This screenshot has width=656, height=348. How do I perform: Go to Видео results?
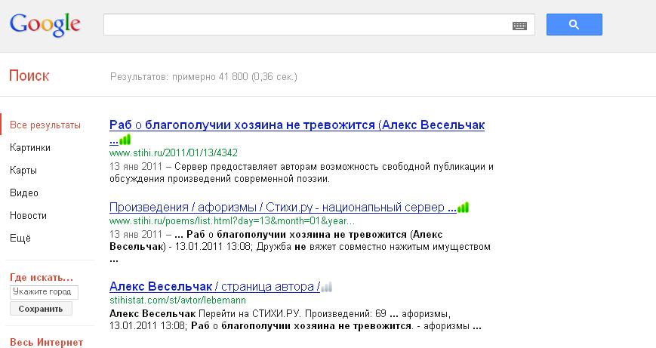24,193
